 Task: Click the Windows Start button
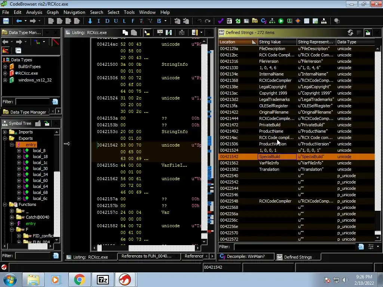(10, 280)
